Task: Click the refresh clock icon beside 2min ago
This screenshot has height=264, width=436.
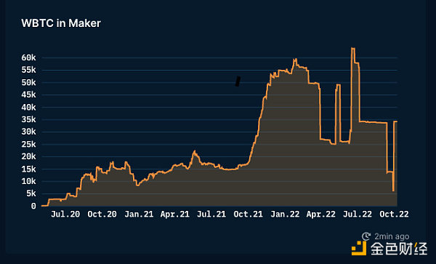Action: click(x=366, y=236)
